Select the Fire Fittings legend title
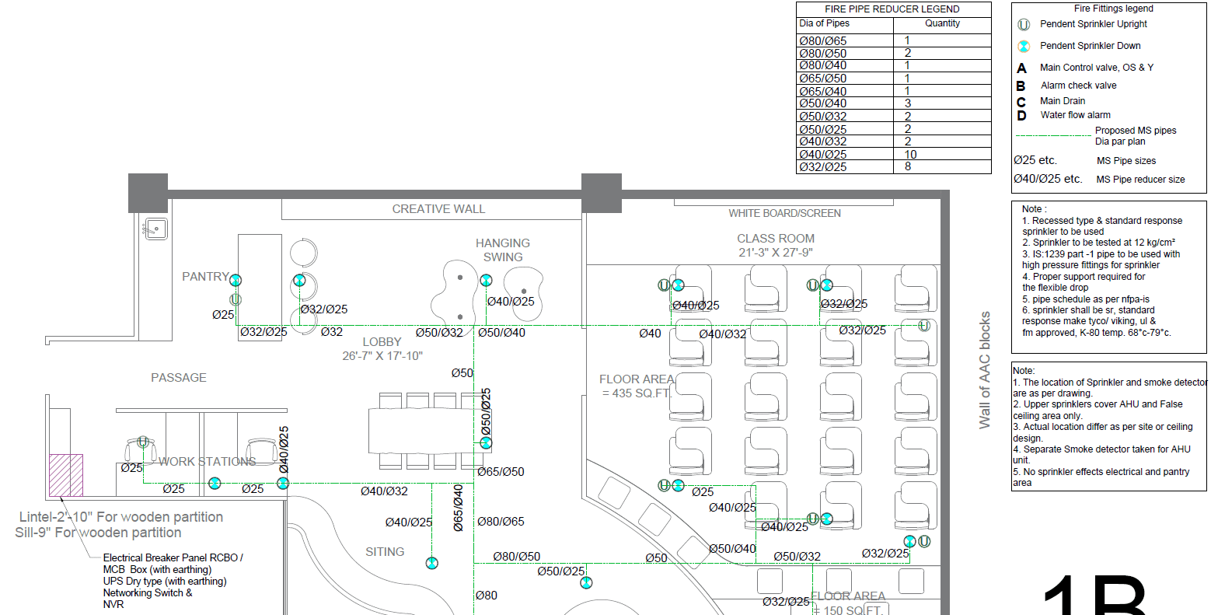This screenshot has height=615, width=1211. [1114, 9]
